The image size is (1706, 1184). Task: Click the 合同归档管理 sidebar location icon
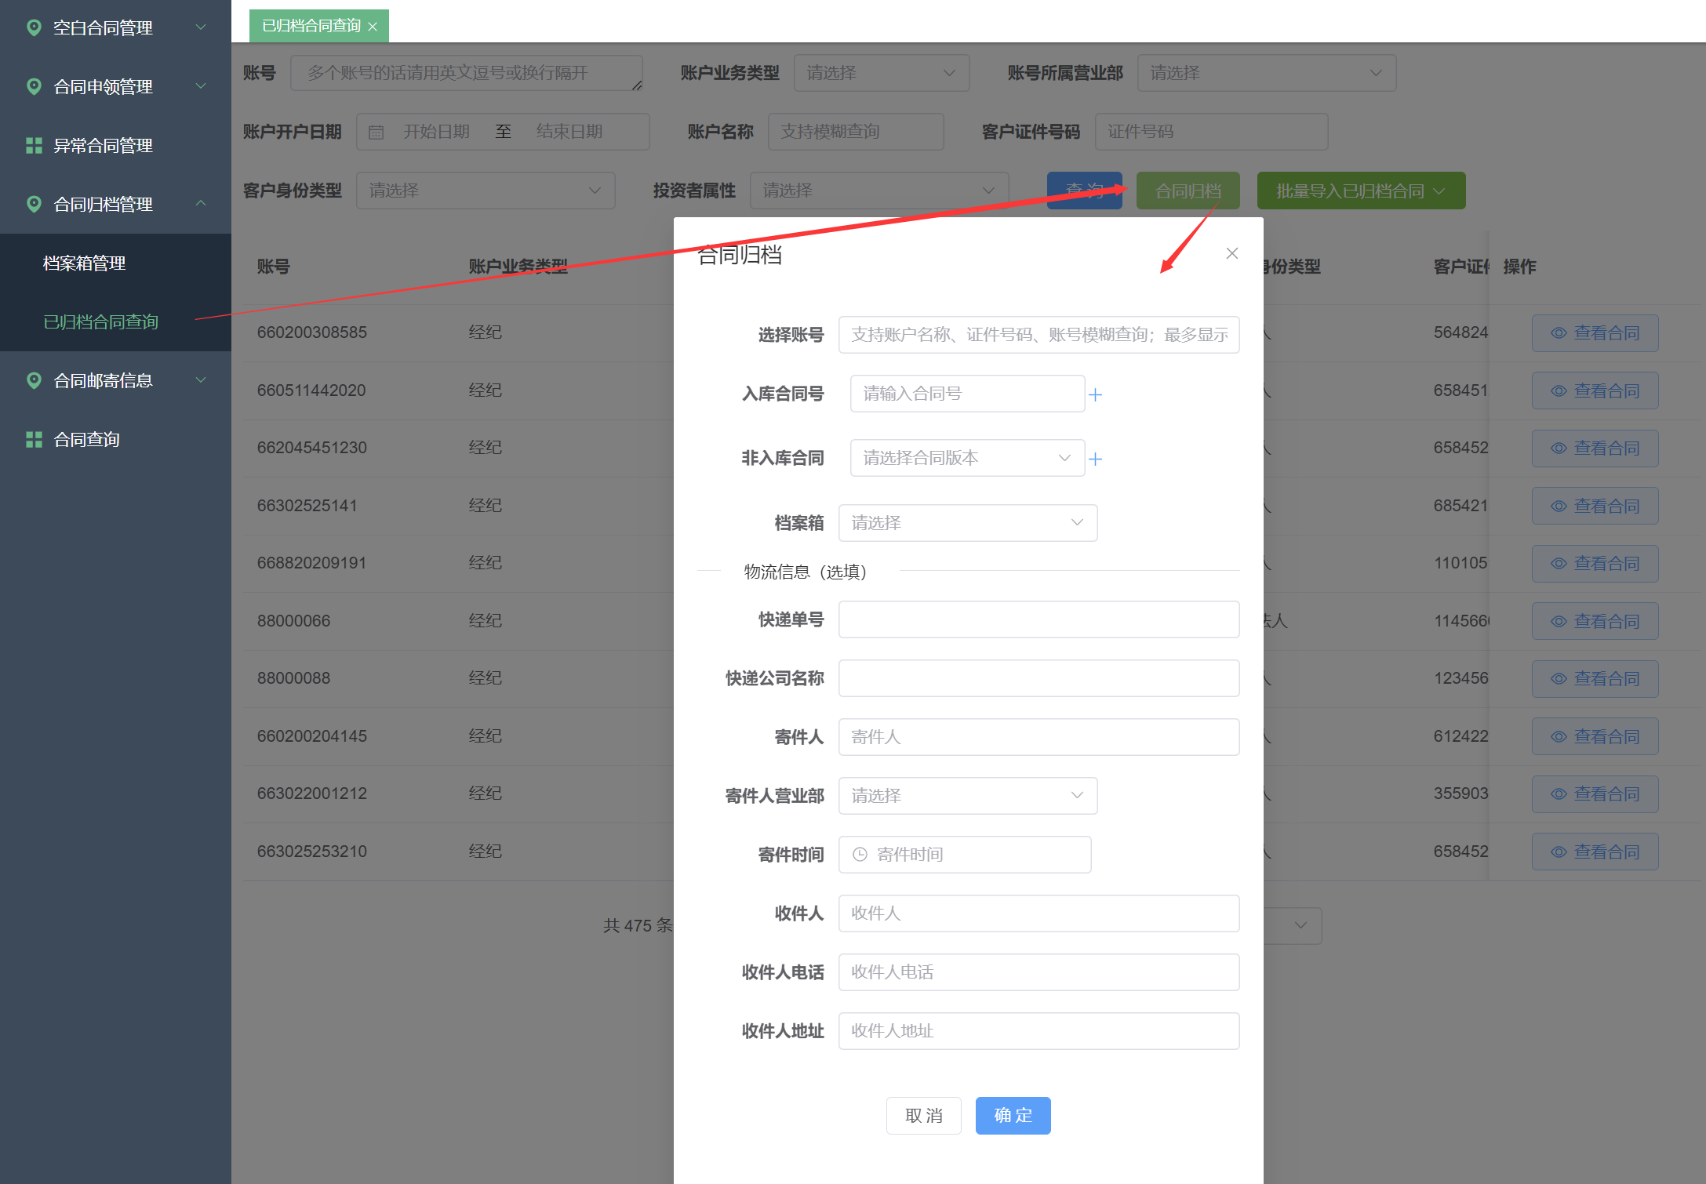click(34, 205)
